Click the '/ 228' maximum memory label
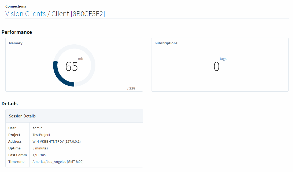Screen dimensions: 293x172 point(131,88)
